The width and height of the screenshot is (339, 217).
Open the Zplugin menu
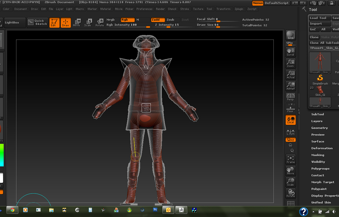(239, 9)
